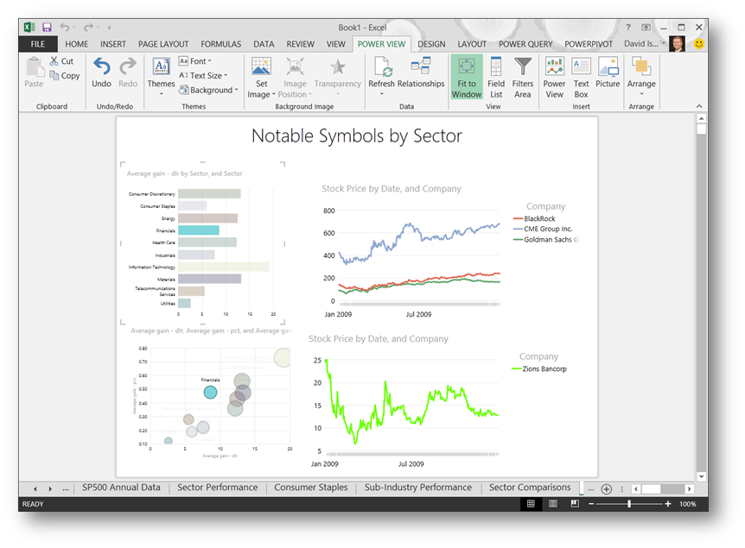Select the Financials bar in bar chart
Screen dimensions: 745x548
199,230
